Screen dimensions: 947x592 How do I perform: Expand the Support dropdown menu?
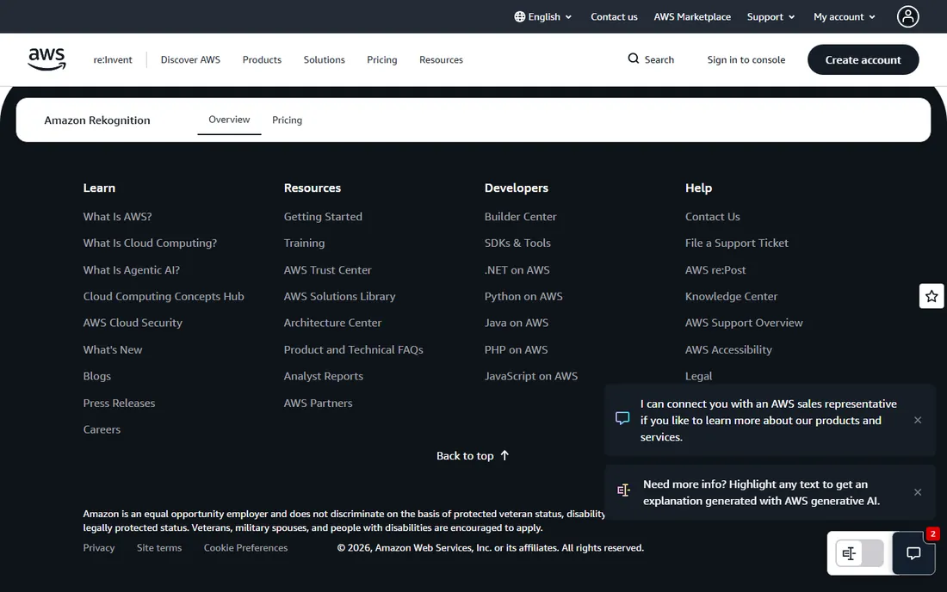tap(771, 17)
